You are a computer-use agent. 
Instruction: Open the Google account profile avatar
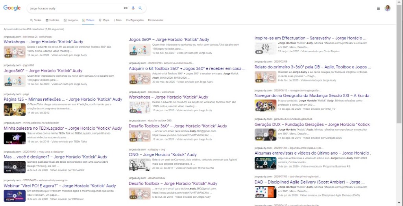[388, 8]
